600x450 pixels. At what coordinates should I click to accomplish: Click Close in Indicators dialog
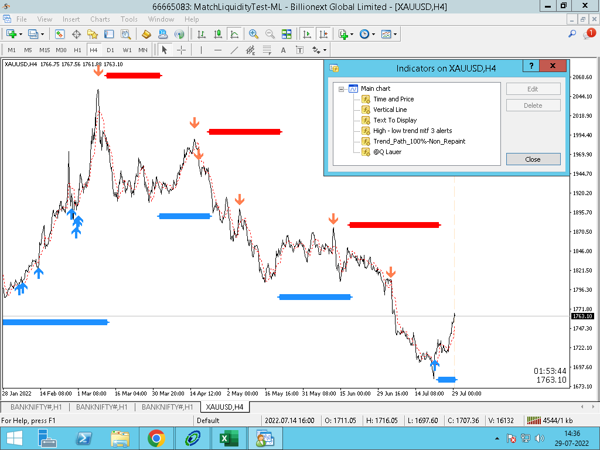pyautogui.click(x=533, y=159)
